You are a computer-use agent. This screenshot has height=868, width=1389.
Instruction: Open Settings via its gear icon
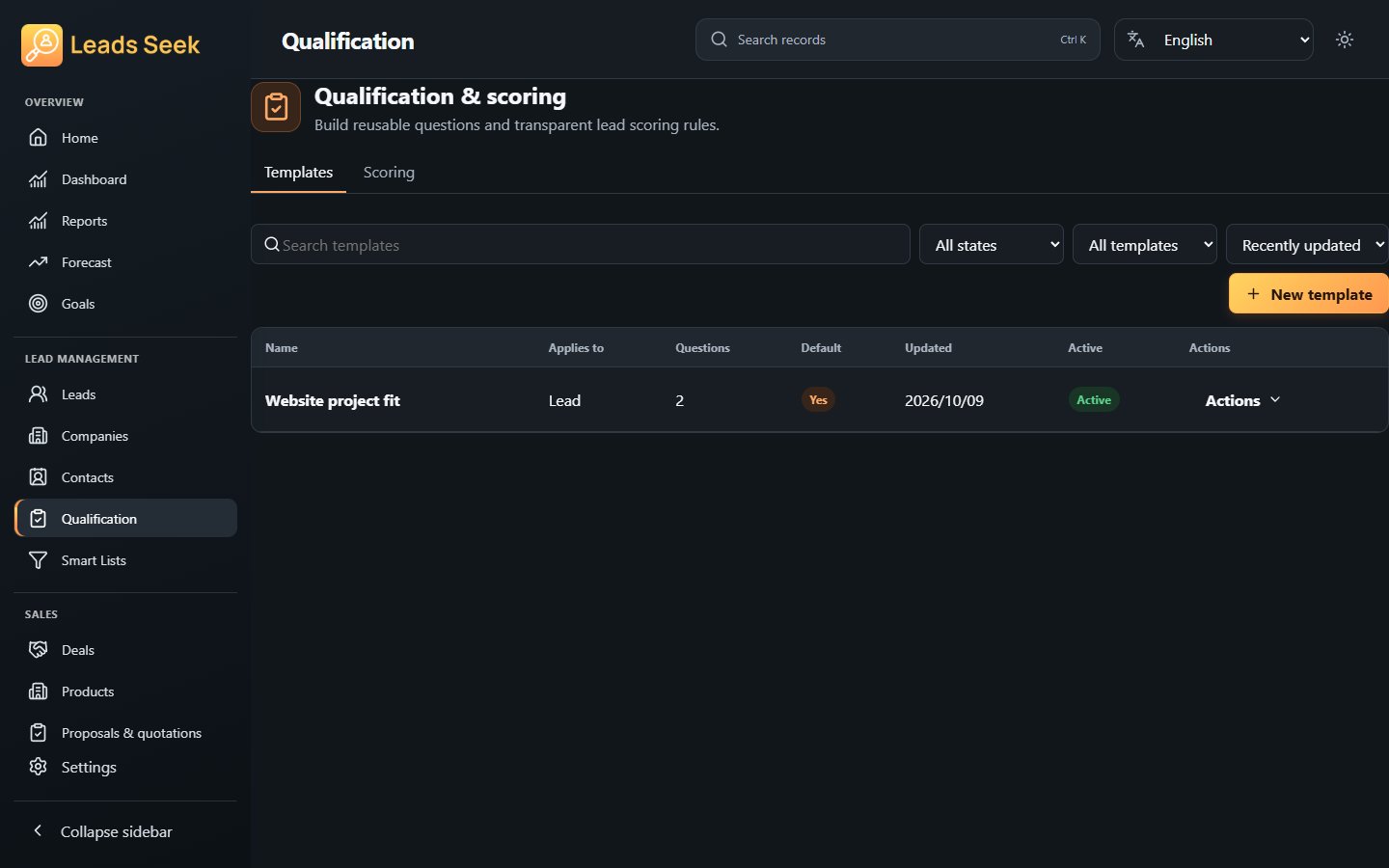39,767
